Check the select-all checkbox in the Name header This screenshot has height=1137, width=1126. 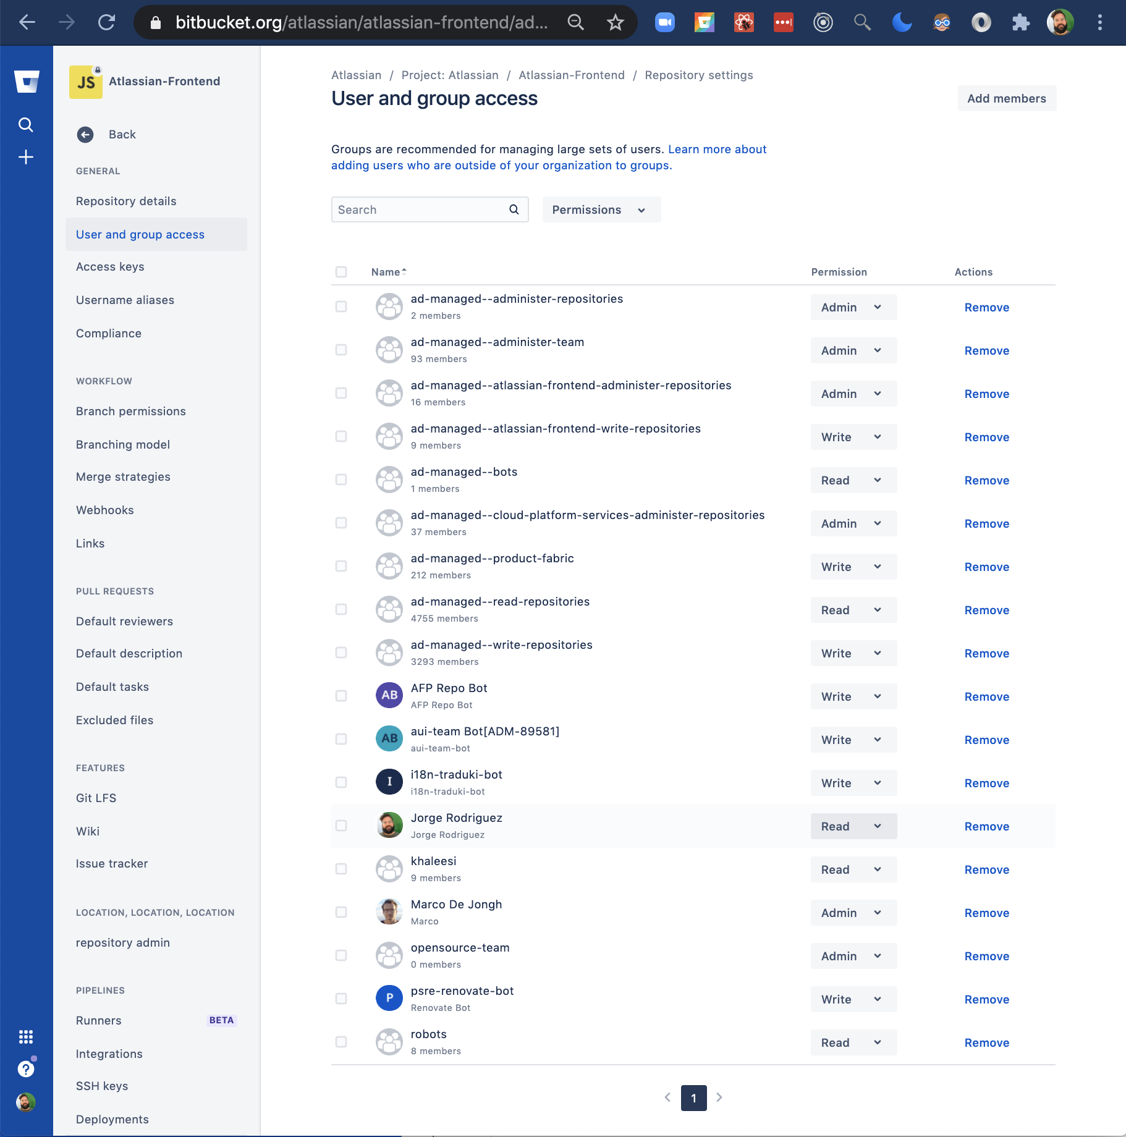342,271
